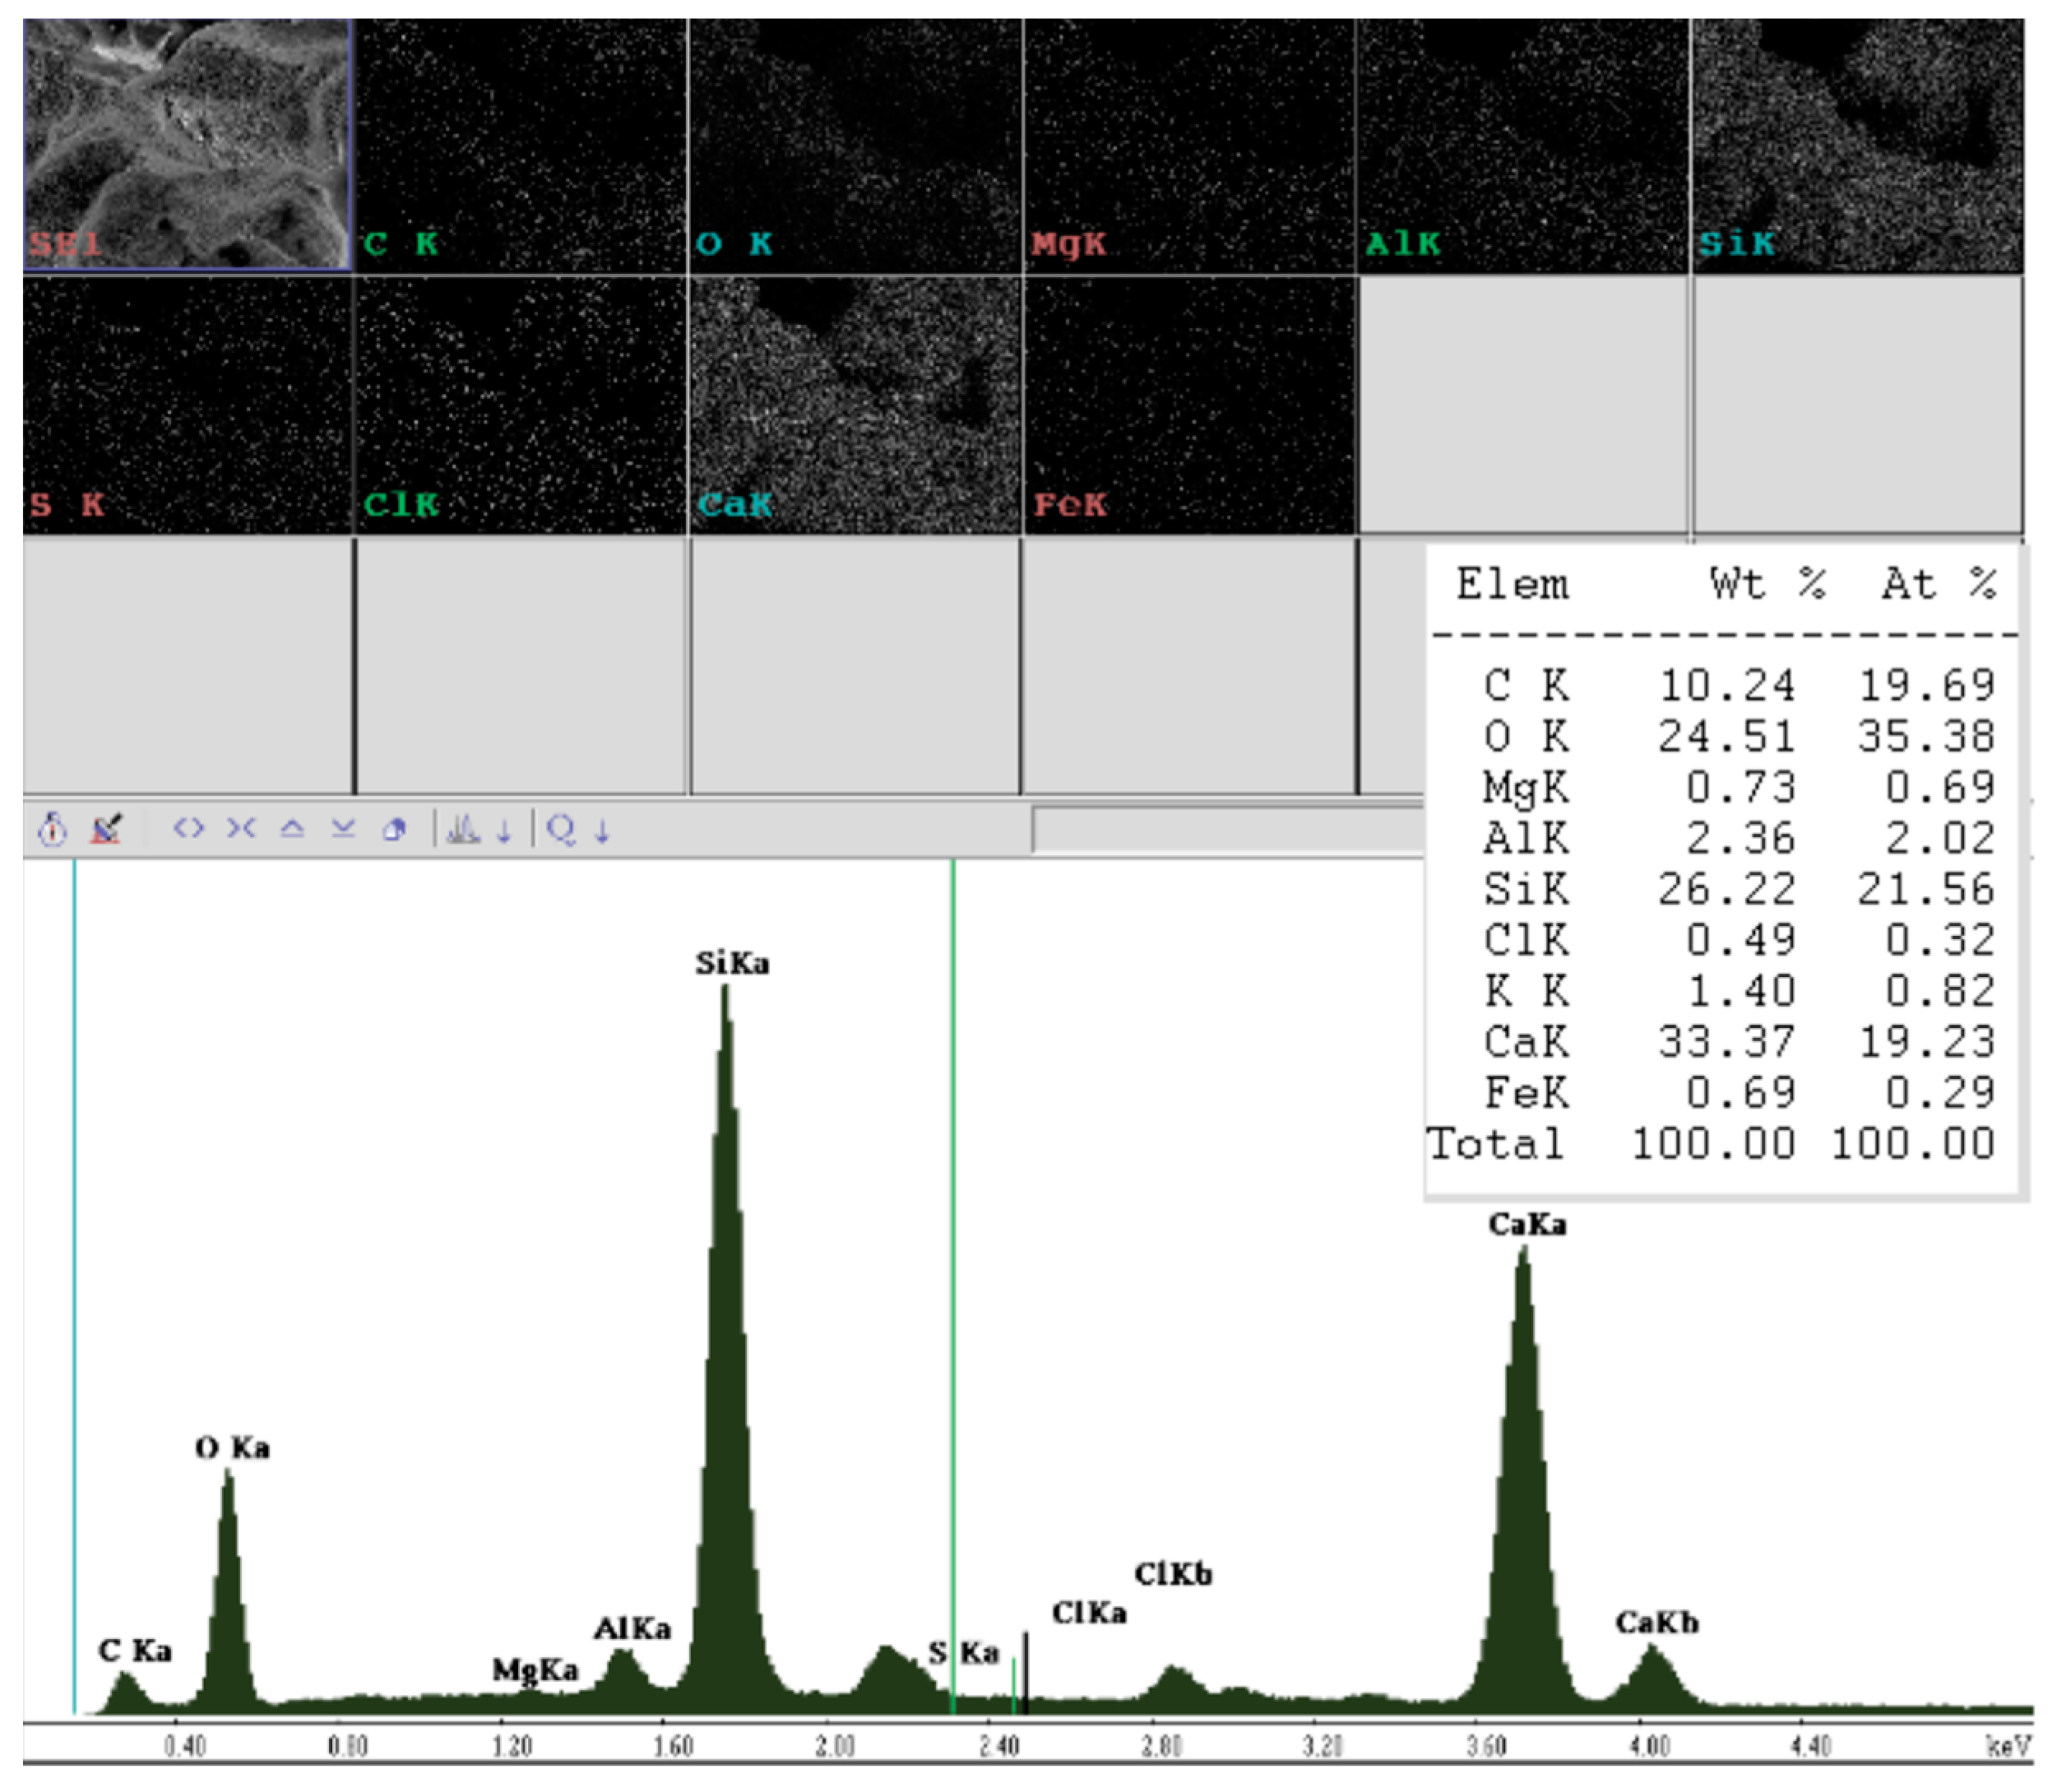Screen dimensions: 2052x1792
Task: Click the reset view home icon
Action: pyautogui.click(x=395, y=829)
